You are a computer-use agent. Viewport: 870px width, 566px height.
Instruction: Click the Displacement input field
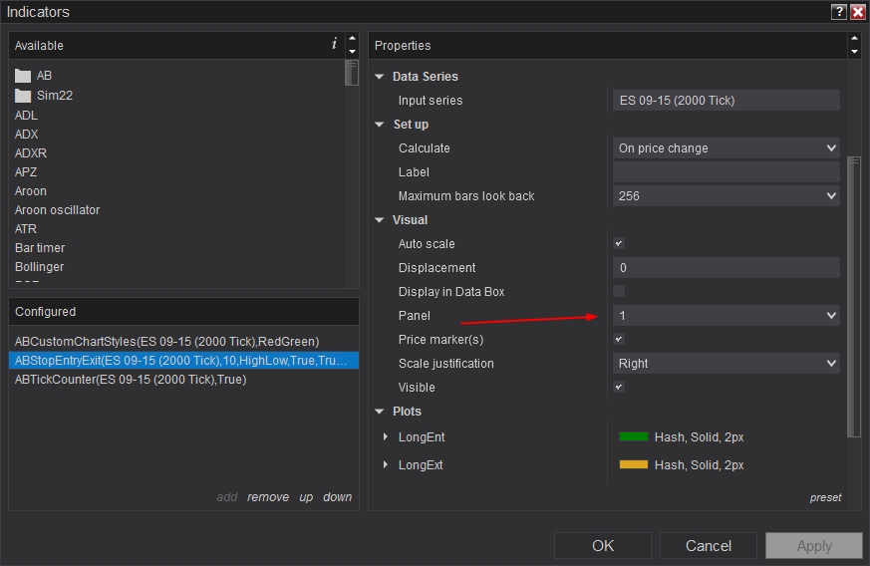click(726, 268)
